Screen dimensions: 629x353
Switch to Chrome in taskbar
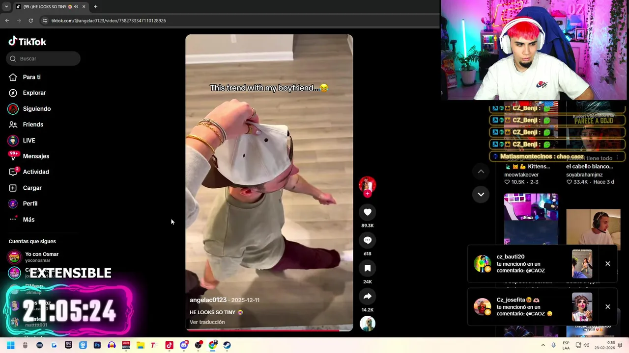[213, 345]
